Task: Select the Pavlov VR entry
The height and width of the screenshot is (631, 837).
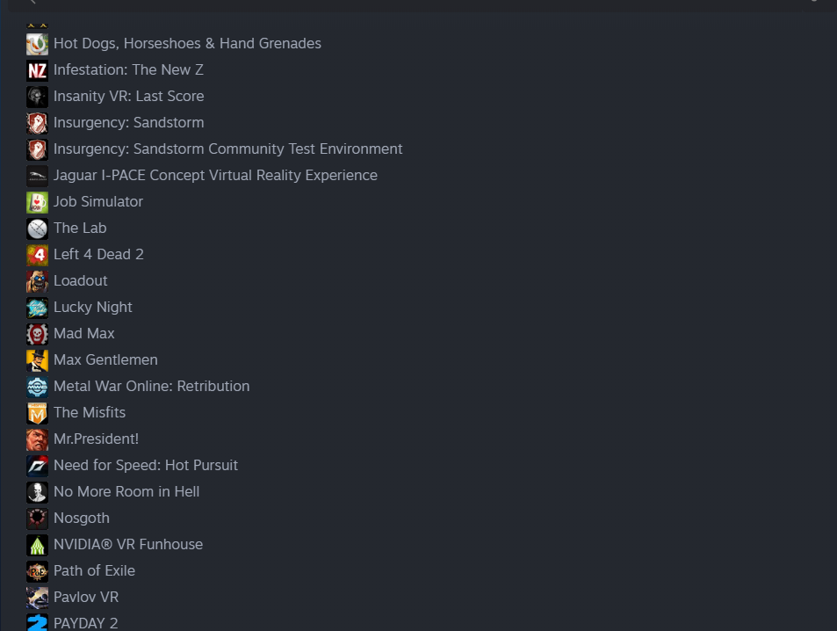Action: 85,598
